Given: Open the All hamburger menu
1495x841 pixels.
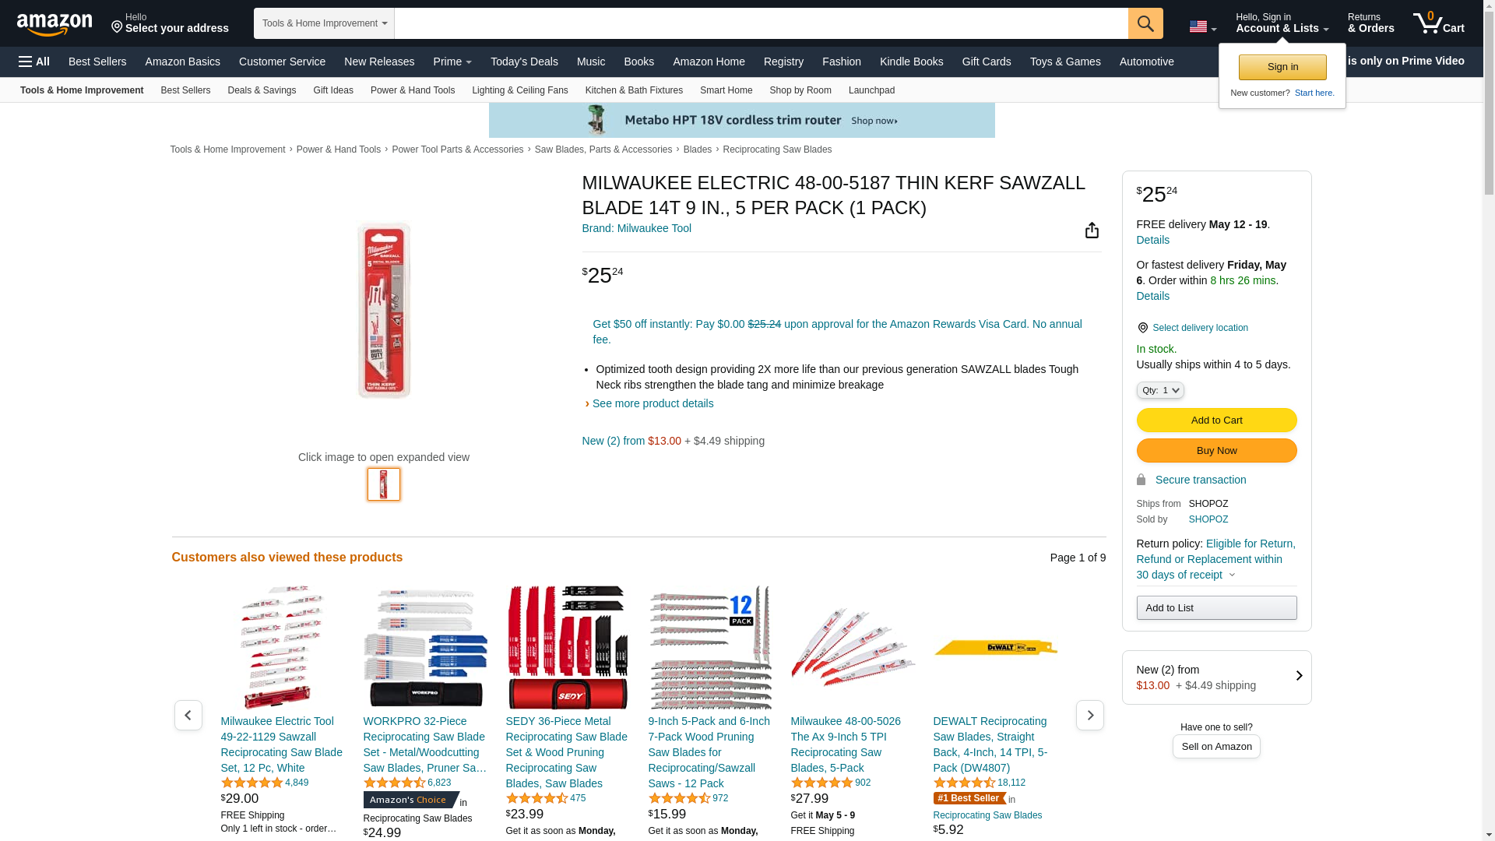Looking at the screenshot, I should (34, 62).
